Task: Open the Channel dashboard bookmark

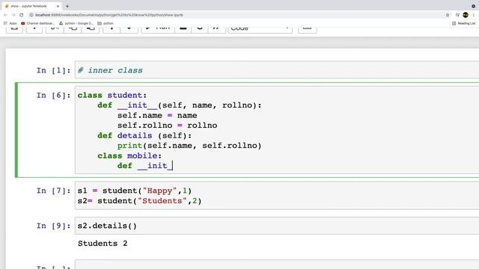Action: click(x=38, y=23)
